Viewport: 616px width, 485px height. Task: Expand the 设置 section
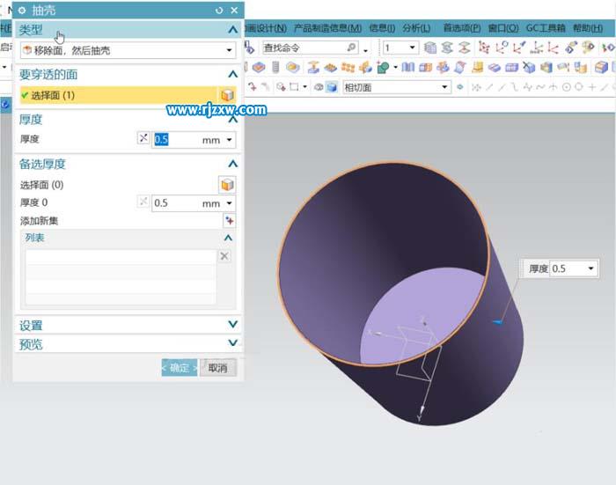(232, 326)
